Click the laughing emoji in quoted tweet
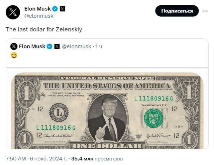Image resolution: width=214 pixels, height=165 pixels. pyautogui.click(x=14, y=55)
